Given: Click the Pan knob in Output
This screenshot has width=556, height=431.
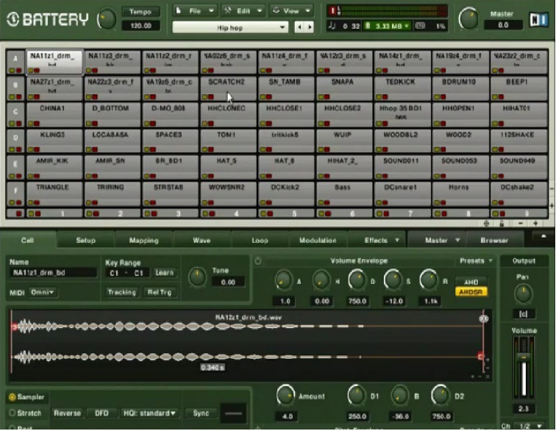Looking at the screenshot, I should [x=523, y=294].
